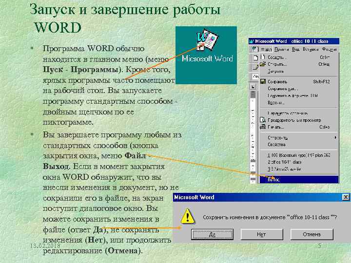Viewport: 351px width, 263px height.
Task: Click the Word window title bar office 10-11 class
Action: click(x=294, y=41)
